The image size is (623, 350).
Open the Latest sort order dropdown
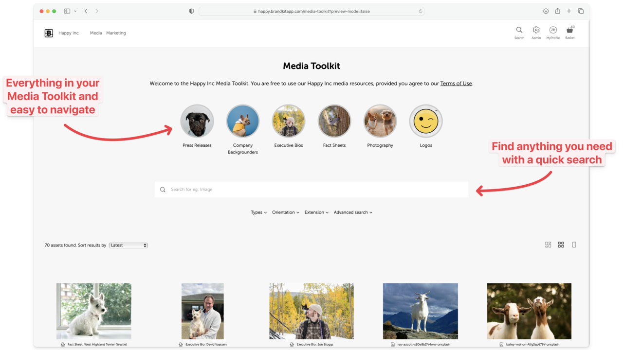[128, 245]
